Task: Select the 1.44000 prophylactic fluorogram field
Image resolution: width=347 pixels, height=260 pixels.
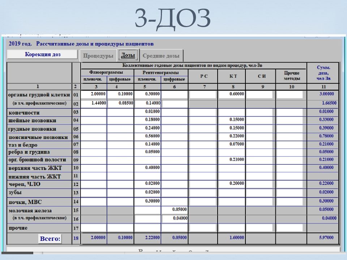Action: click(94, 103)
